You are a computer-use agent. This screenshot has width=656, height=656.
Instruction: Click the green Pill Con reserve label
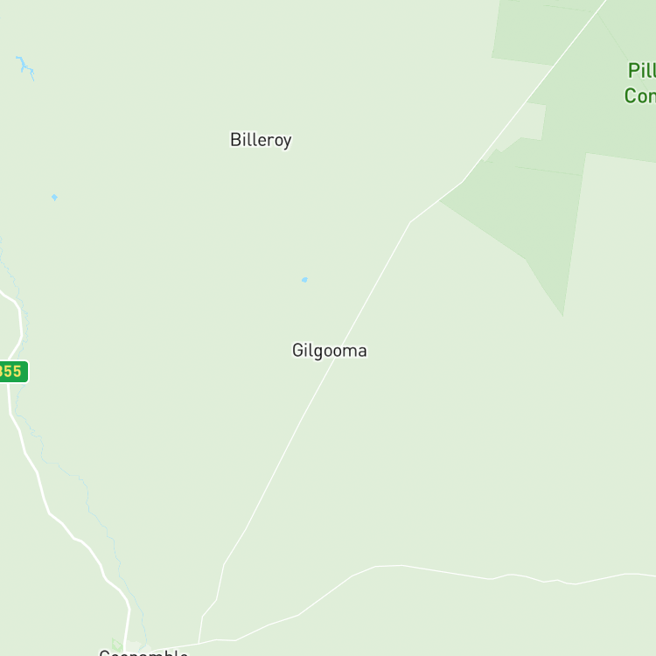click(x=639, y=83)
